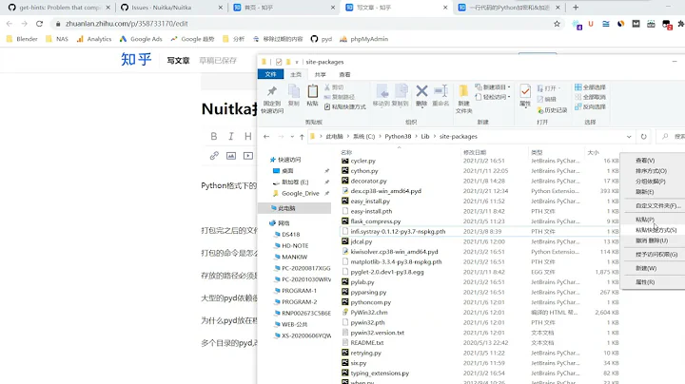Select DS418 network location
685x384 pixels.
(x=290, y=235)
